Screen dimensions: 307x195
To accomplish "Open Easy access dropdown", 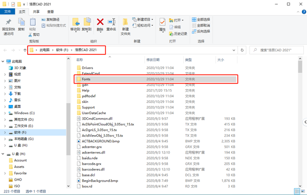I will pyautogui.click(x=143, y=26).
